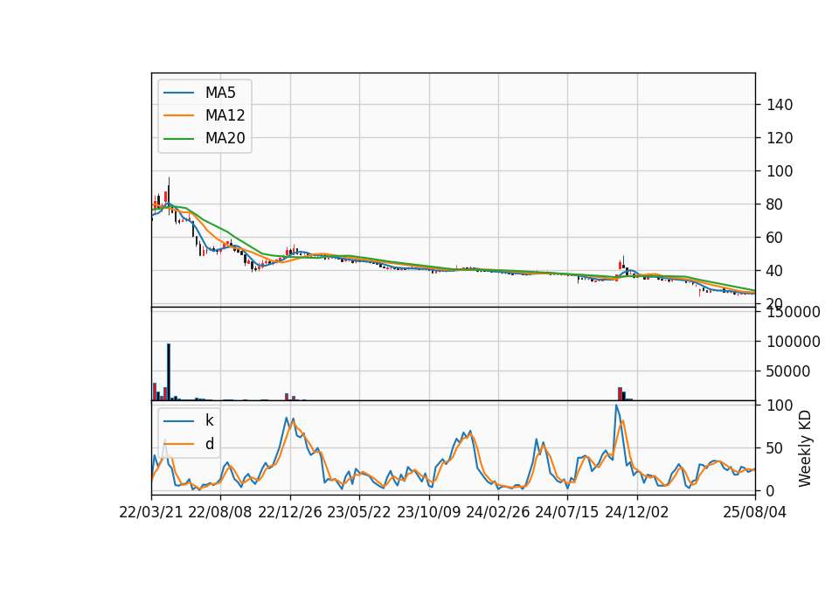Click the d legend entry
Viewport: 839px width, 603px height.
(x=189, y=444)
